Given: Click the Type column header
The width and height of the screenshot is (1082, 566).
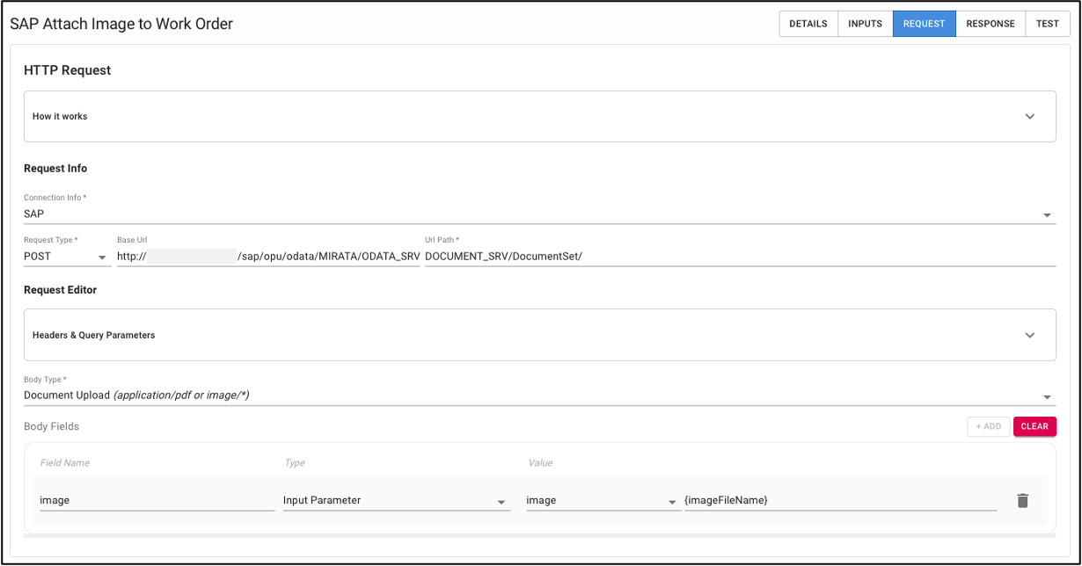Looking at the screenshot, I should [295, 462].
